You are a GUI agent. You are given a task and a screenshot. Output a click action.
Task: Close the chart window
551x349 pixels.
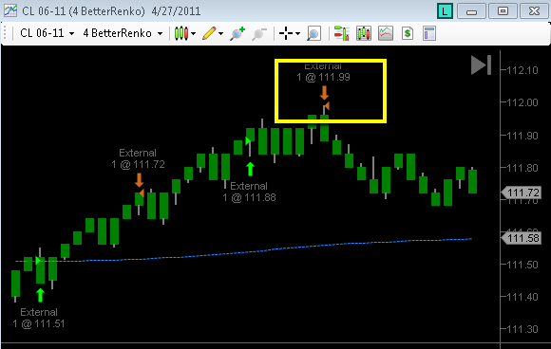click(534, 11)
